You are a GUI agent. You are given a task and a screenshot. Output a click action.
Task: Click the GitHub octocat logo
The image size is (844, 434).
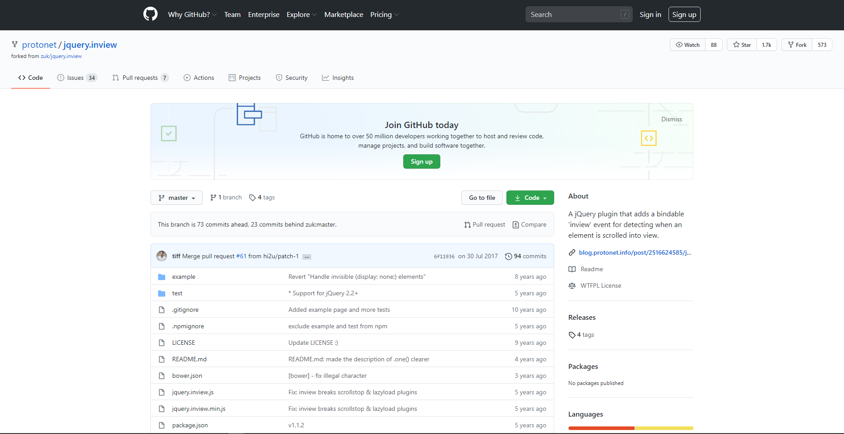[150, 14]
